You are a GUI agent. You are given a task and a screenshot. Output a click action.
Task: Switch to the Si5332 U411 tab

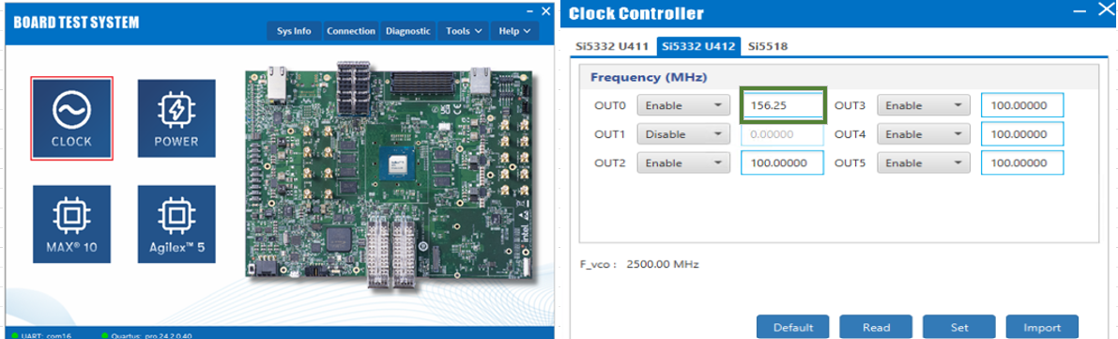tap(612, 46)
